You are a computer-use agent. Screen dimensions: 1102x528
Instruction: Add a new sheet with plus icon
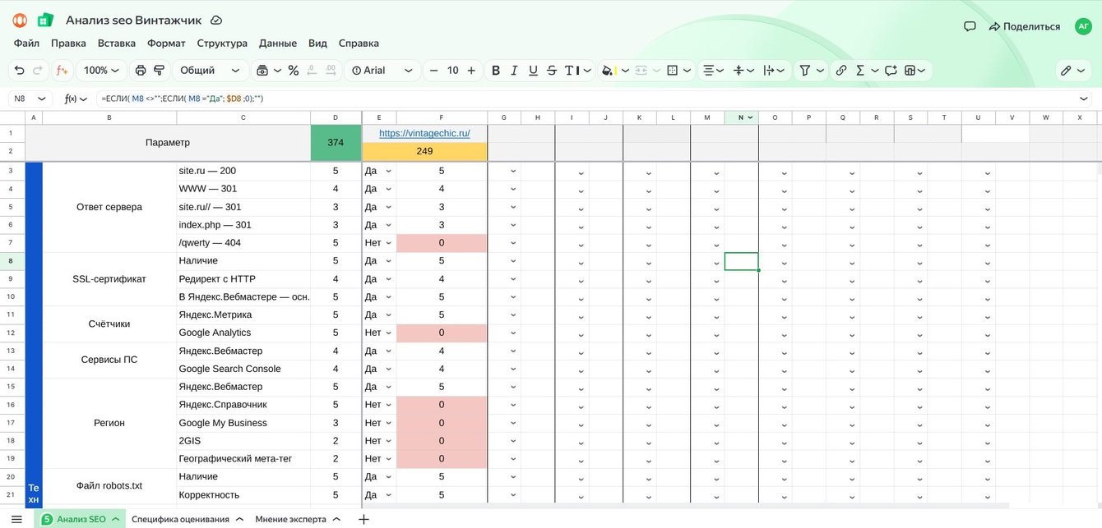(x=363, y=520)
